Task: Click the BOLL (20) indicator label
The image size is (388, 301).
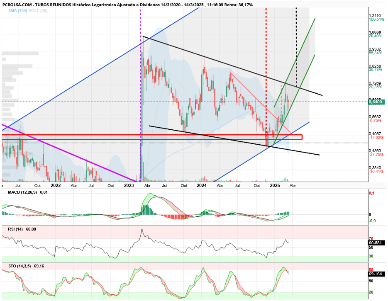Action: coord(38,11)
